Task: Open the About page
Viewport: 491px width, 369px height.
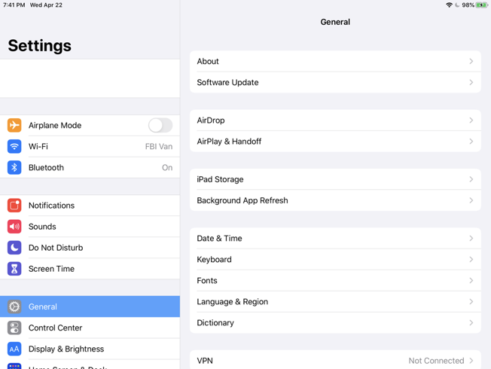Action: pyautogui.click(x=335, y=62)
